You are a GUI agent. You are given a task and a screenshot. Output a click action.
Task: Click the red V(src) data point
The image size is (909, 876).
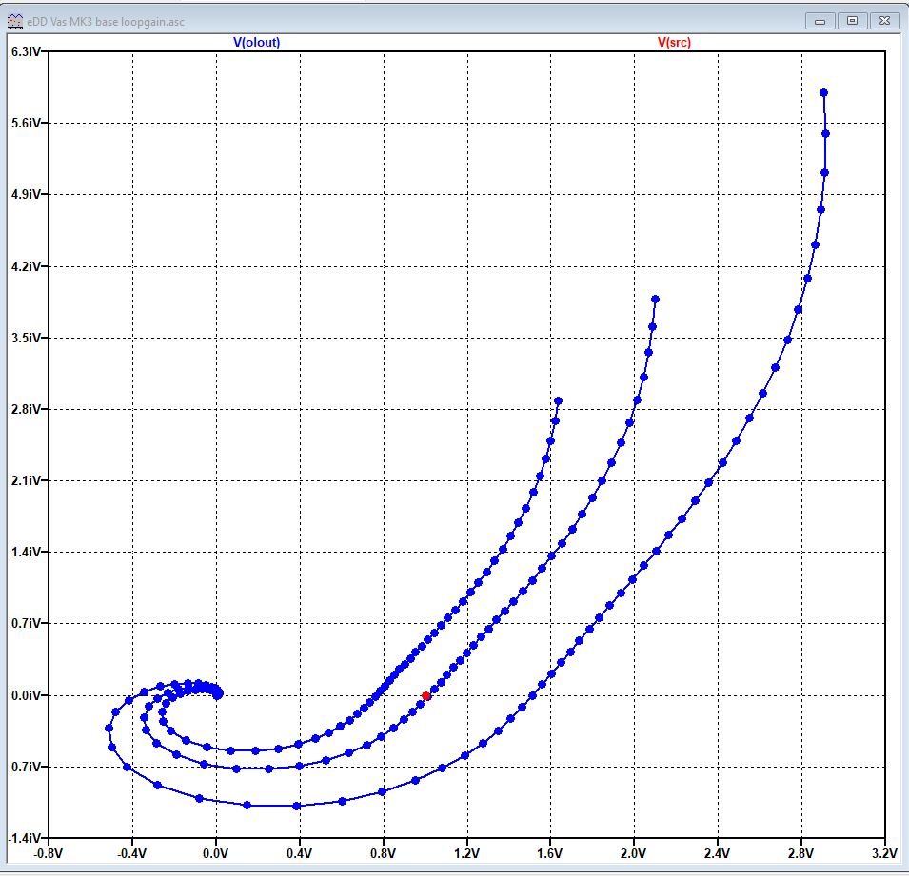tap(426, 696)
